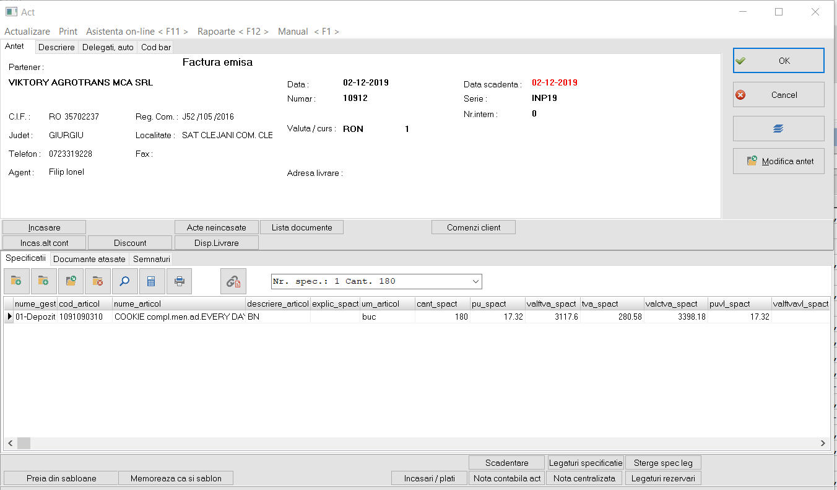Click the magnifying glass search icon
Screen dimensions: 837x490
pos(124,281)
